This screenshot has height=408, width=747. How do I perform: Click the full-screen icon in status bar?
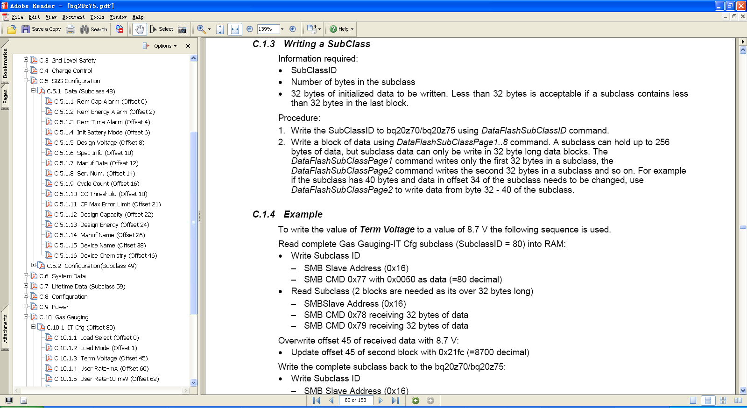pyautogui.click(x=9, y=401)
